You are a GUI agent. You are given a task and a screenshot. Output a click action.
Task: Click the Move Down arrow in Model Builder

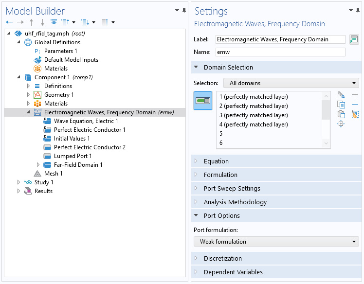pyautogui.click(x=42, y=22)
